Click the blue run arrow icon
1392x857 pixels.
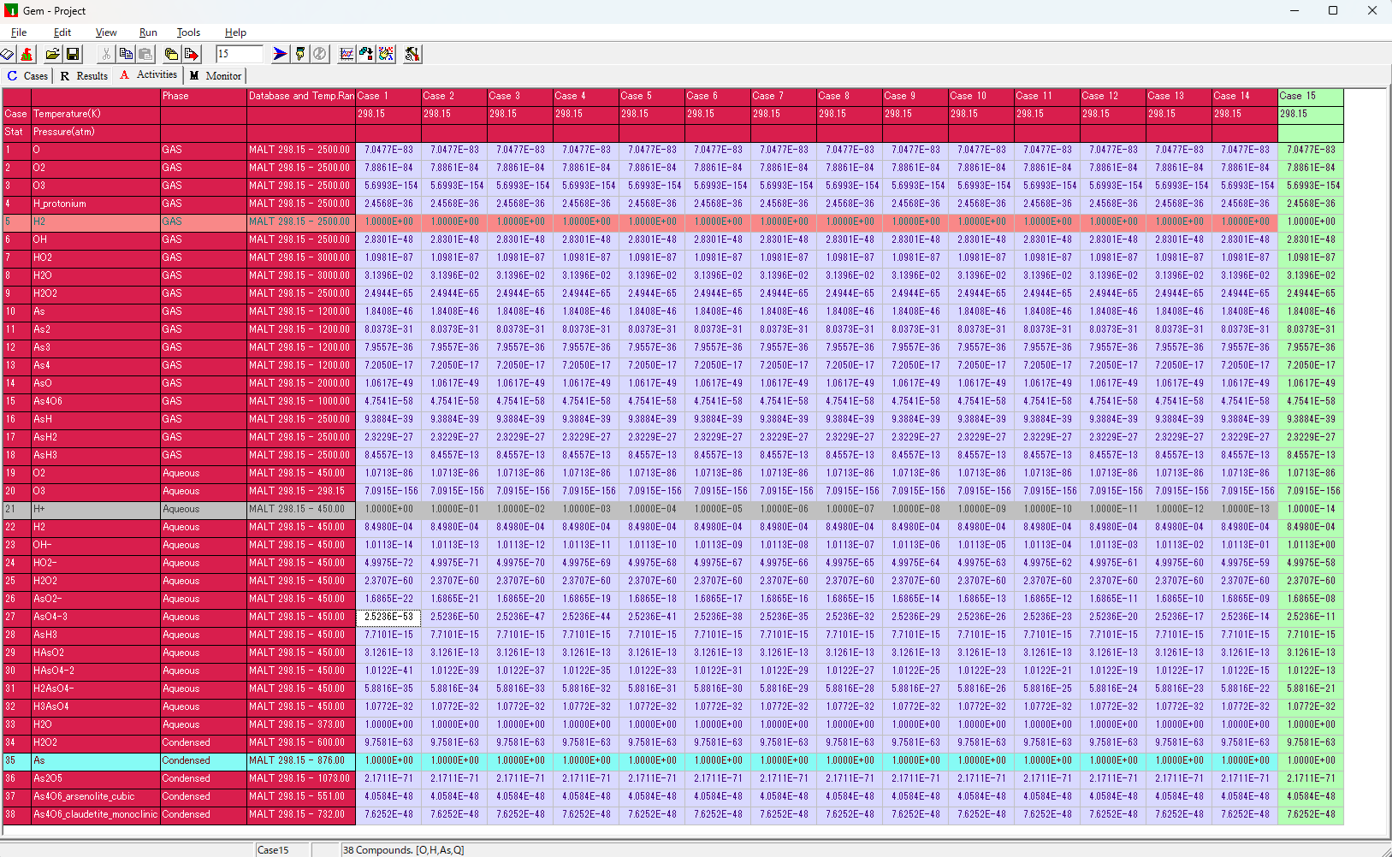click(280, 54)
